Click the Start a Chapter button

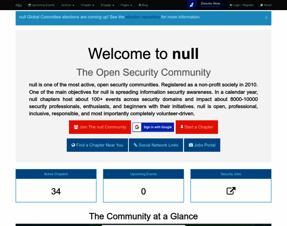pyautogui.click(x=197, y=127)
